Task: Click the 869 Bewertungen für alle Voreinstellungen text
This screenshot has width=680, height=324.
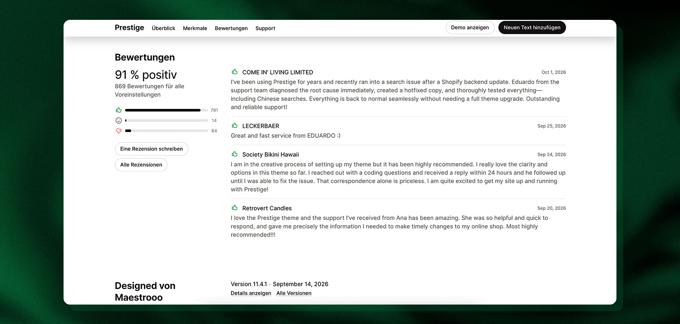Action: click(x=149, y=90)
